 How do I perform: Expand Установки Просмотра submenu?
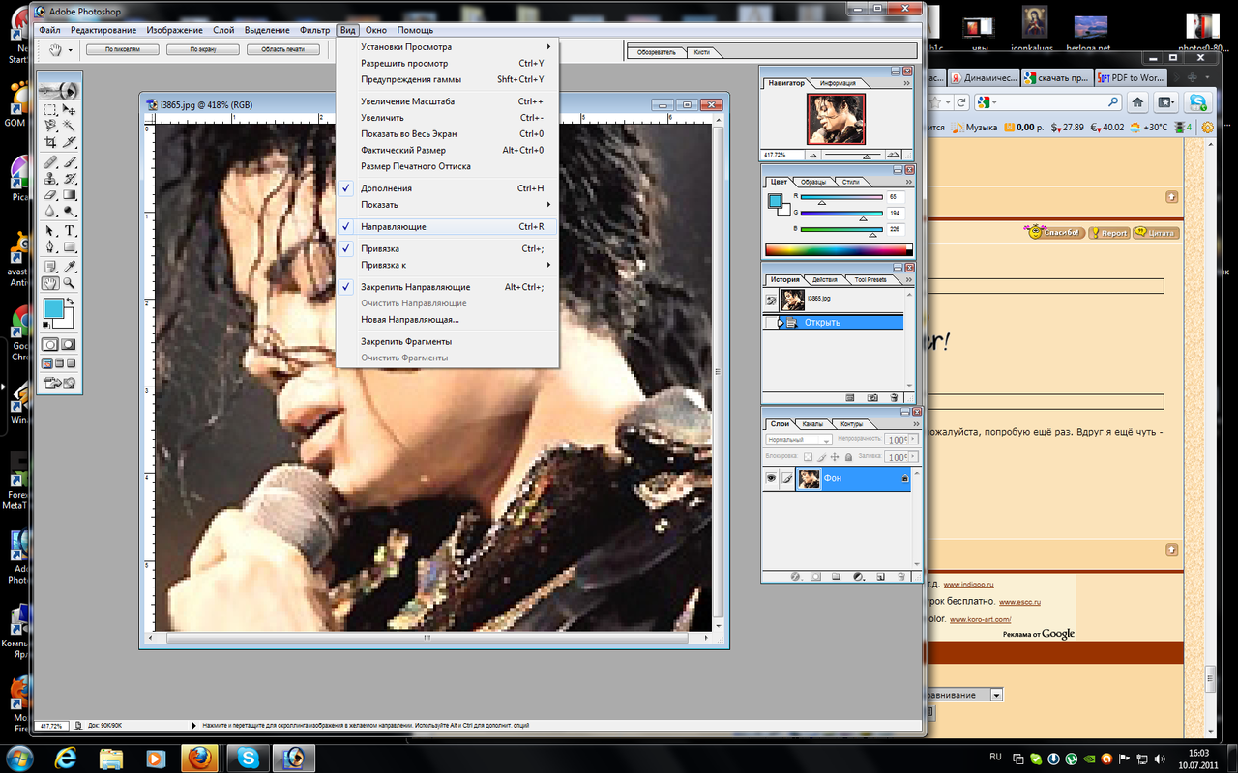447,46
